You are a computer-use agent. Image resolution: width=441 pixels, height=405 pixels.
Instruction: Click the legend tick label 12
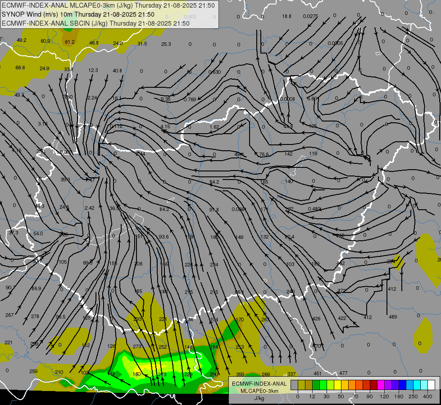pyautogui.click(x=312, y=396)
